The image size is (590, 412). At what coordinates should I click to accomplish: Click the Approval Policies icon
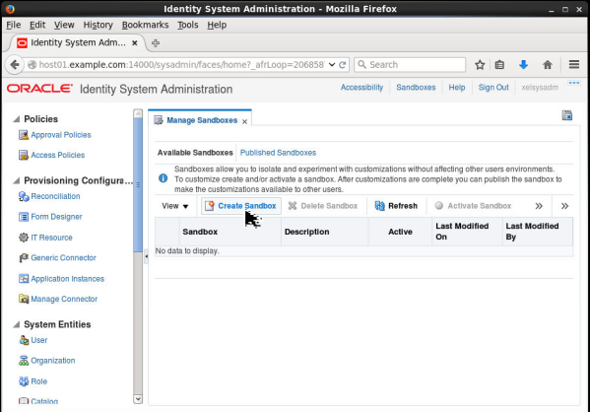[x=24, y=135]
